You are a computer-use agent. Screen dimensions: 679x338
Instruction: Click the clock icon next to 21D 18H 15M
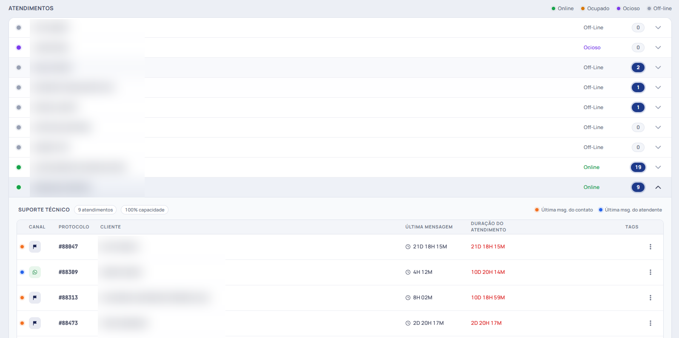408,247
